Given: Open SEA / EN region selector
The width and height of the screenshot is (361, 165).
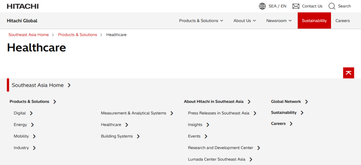Looking at the screenshot, I should [277, 6].
